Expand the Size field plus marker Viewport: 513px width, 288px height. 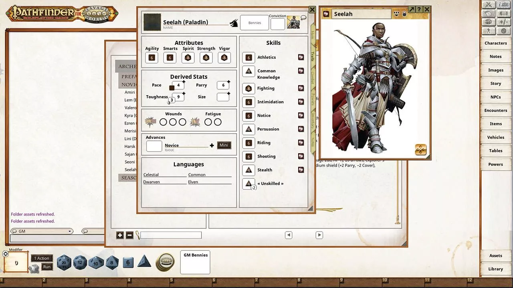point(229,94)
